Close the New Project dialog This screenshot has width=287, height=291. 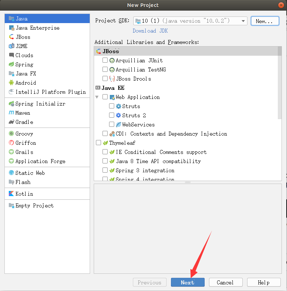pyautogui.click(x=281, y=5)
